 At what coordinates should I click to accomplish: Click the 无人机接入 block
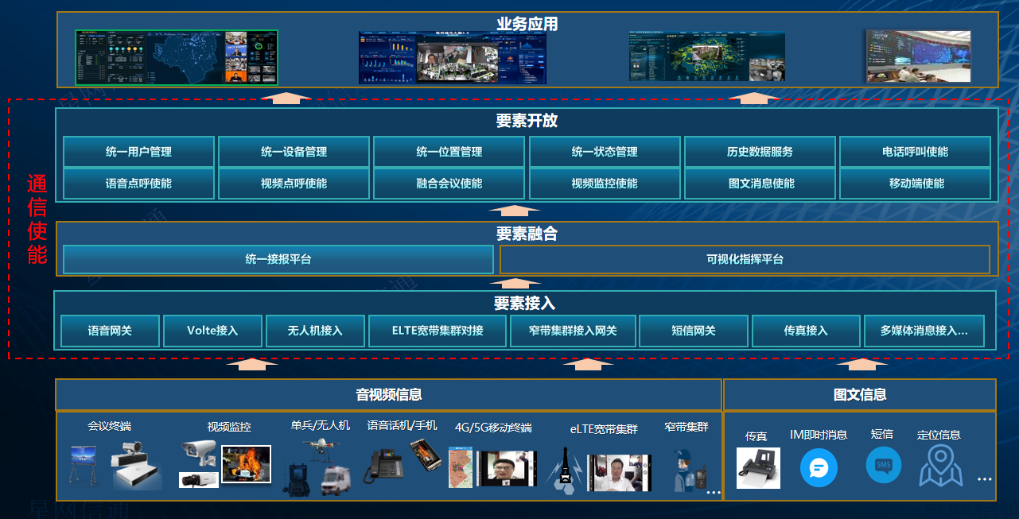tap(315, 331)
